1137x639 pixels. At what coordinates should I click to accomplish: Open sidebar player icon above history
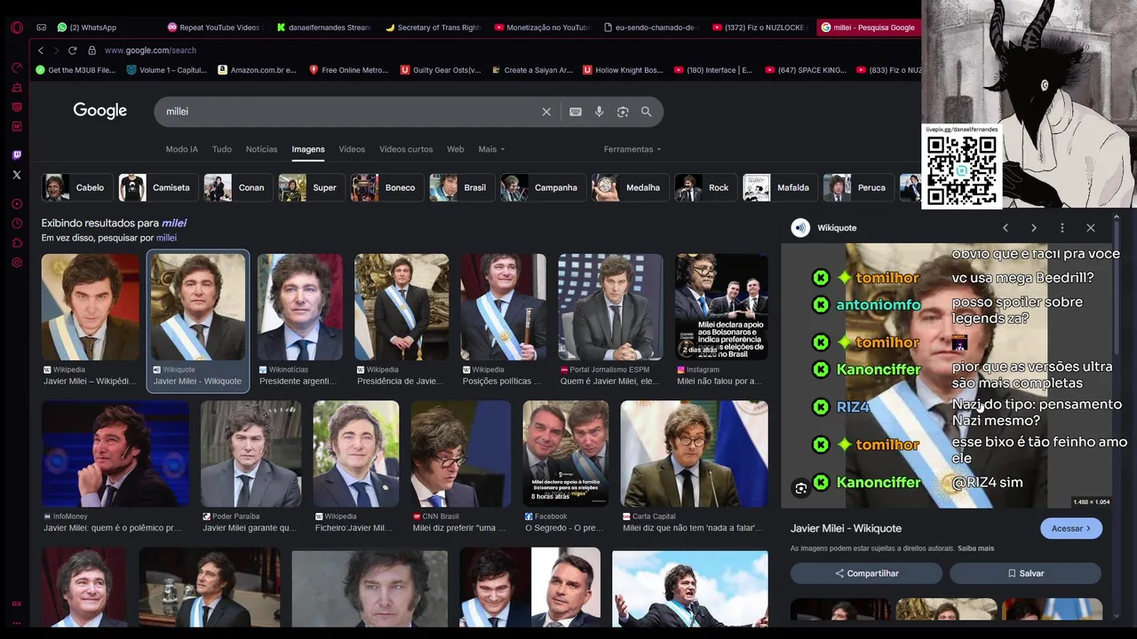coord(16,204)
